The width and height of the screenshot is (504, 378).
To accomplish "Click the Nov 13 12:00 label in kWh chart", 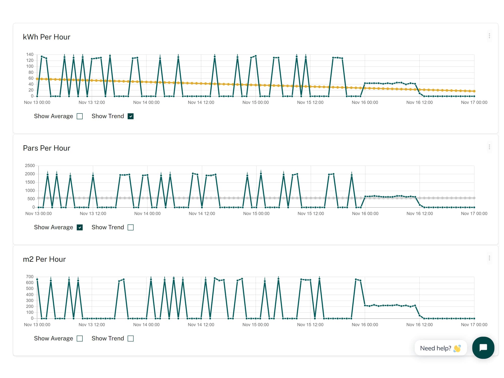I will tap(92, 102).
